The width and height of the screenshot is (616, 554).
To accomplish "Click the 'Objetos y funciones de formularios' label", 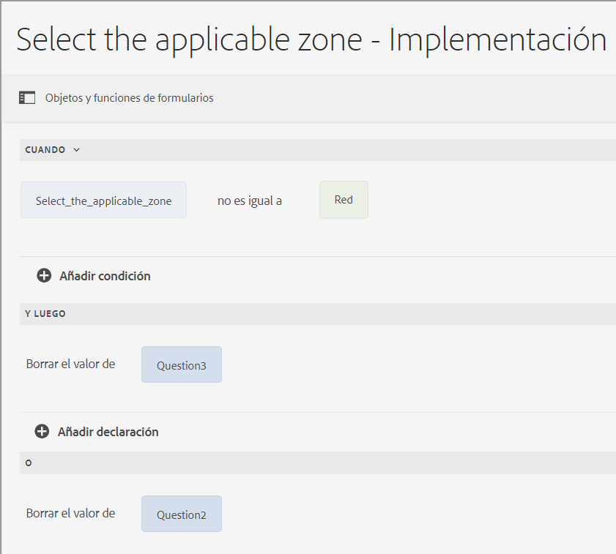I will coord(129,98).
